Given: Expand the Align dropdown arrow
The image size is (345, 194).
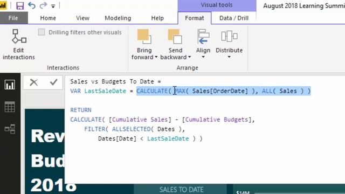Looking at the screenshot, I should 203,57.
